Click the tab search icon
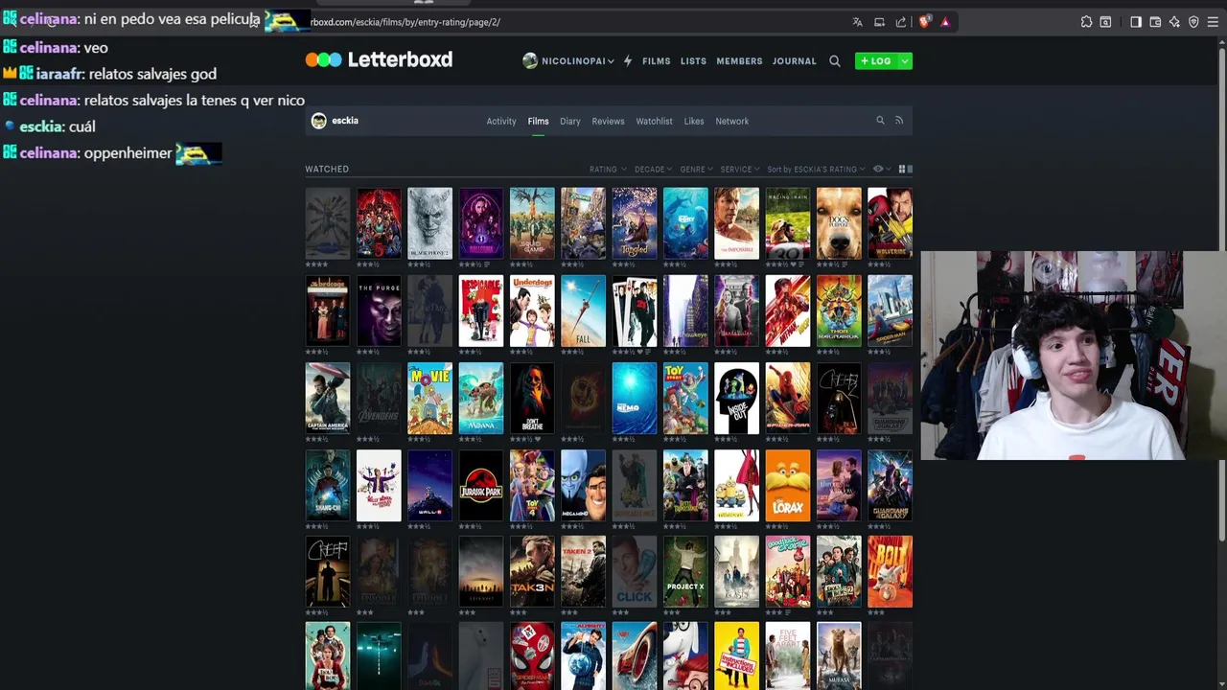The height and width of the screenshot is (690, 1227). point(1105,22)
